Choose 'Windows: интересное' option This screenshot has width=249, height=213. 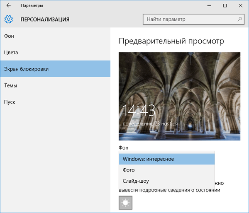click(167, 159)
